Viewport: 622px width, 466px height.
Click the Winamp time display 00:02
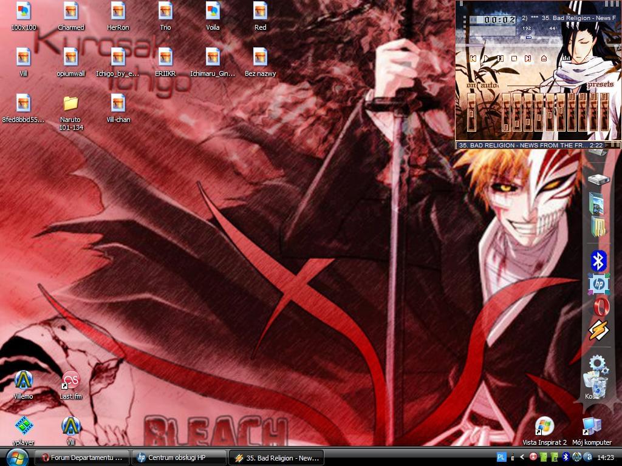pyautogui.click(x=499, y=20)
